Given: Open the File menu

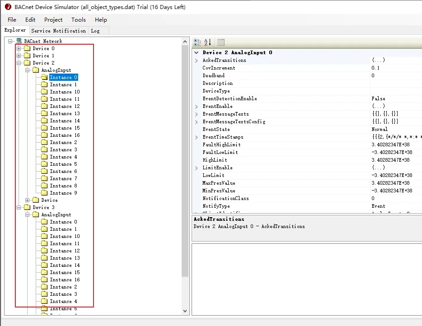Looking at the screenshot, I should click(12, 19).
